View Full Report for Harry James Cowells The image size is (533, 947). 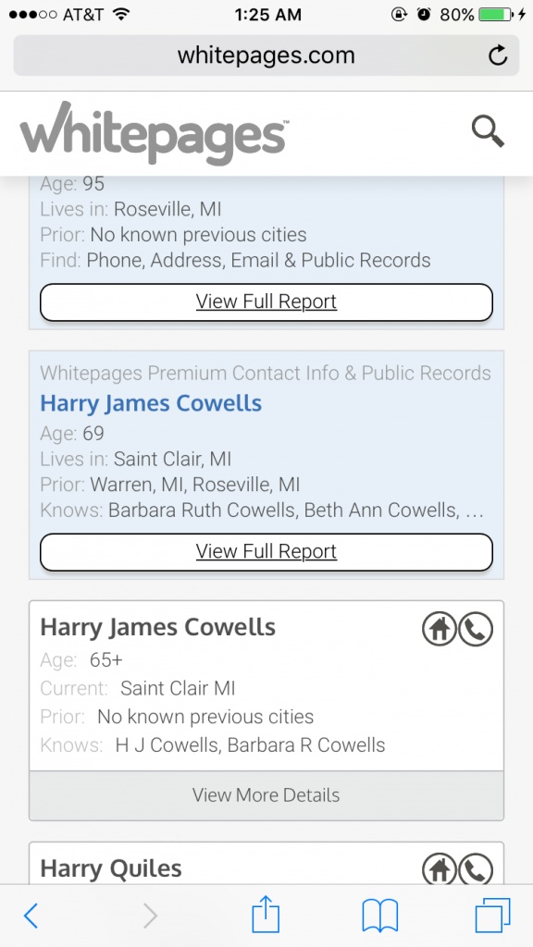point(266,552)
